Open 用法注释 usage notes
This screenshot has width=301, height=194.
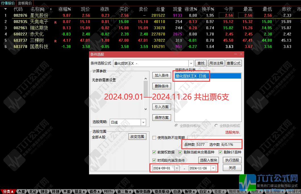[x=216, y=63]
